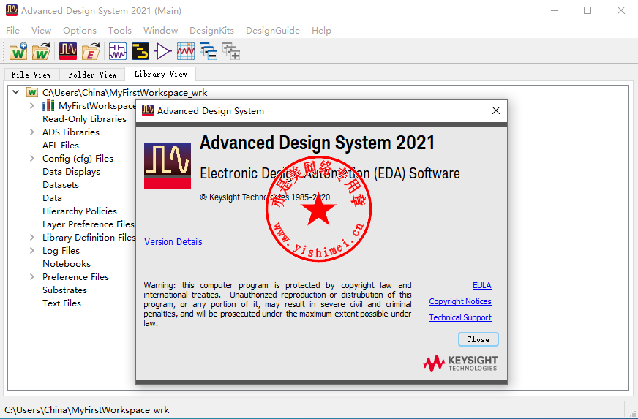Select the AEL Files tree item

(61, 146)
